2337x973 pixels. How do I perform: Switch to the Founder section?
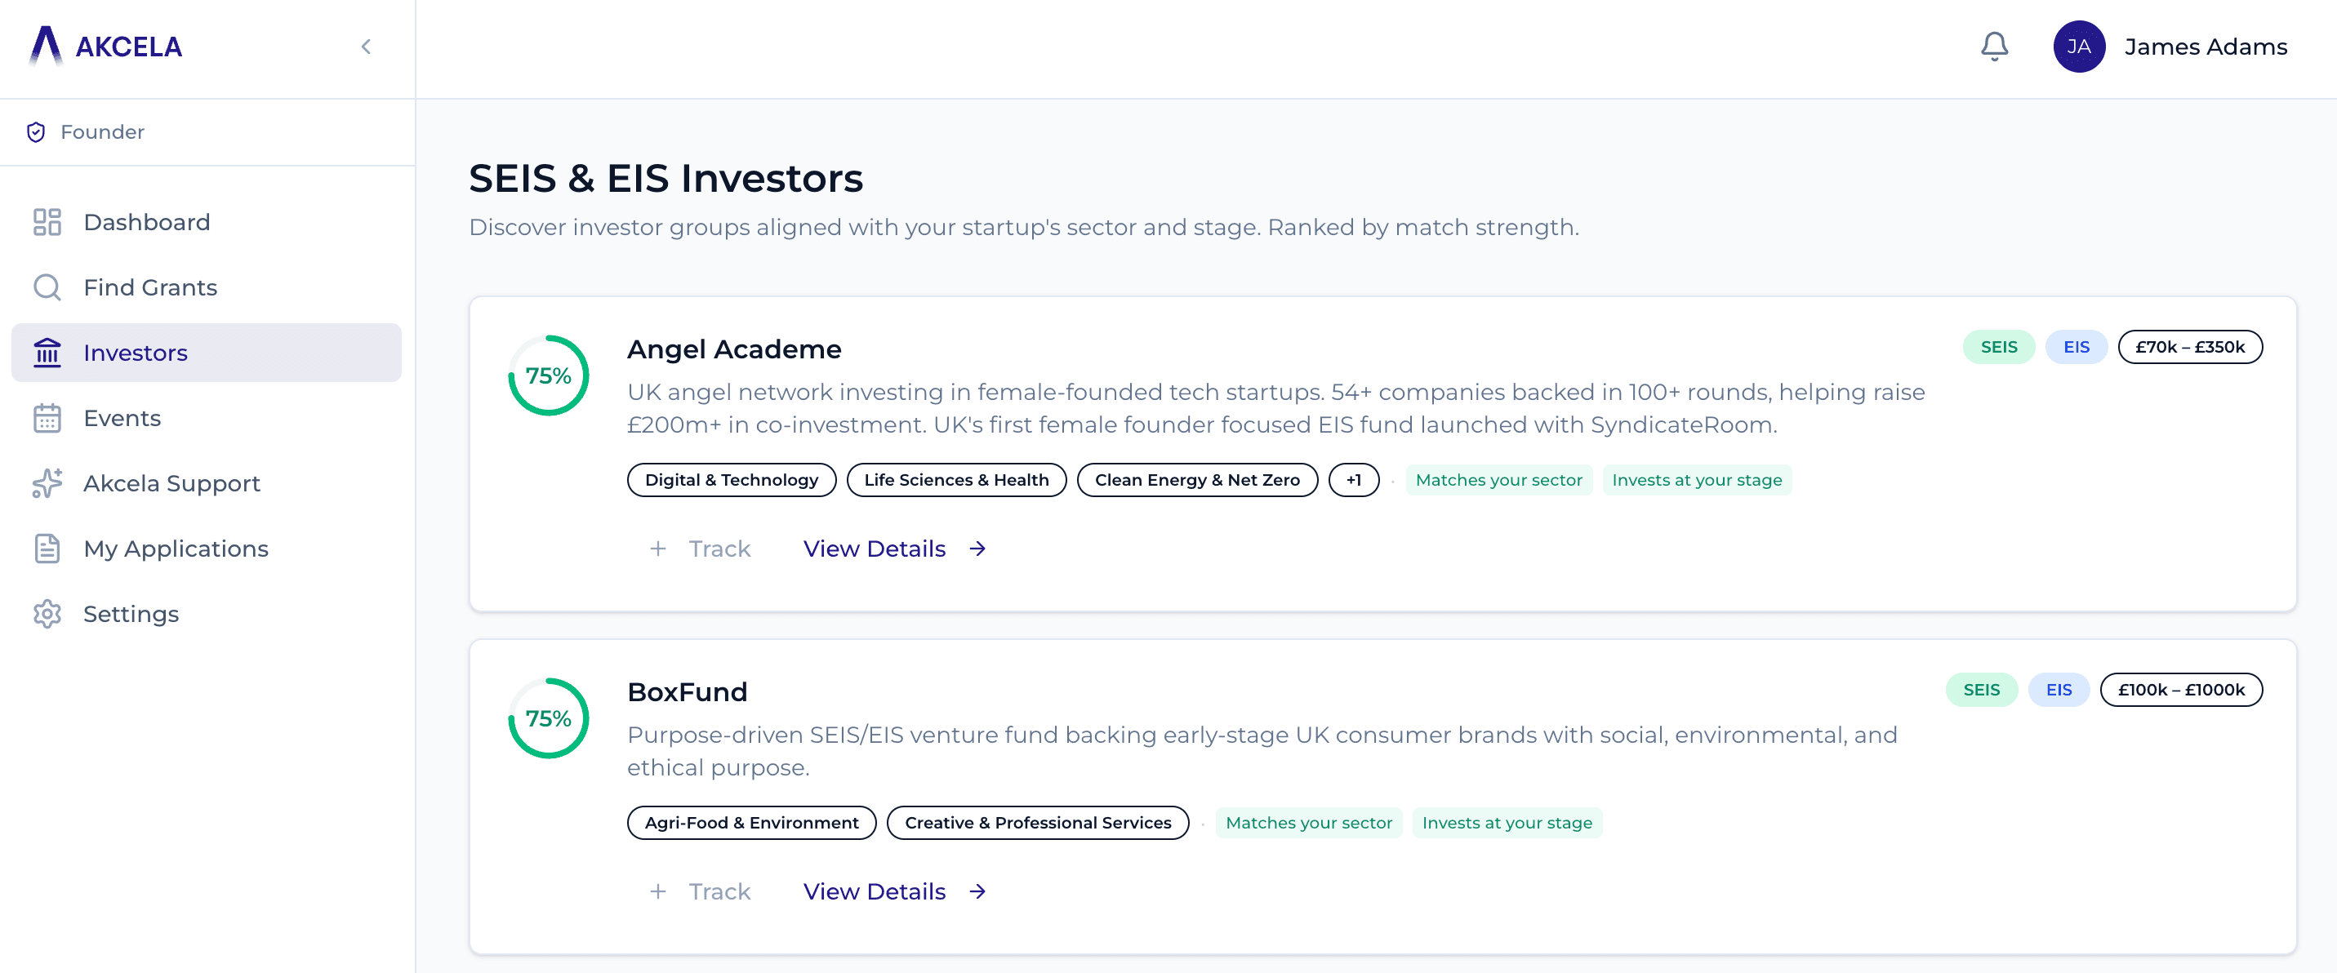click(101, 131)
